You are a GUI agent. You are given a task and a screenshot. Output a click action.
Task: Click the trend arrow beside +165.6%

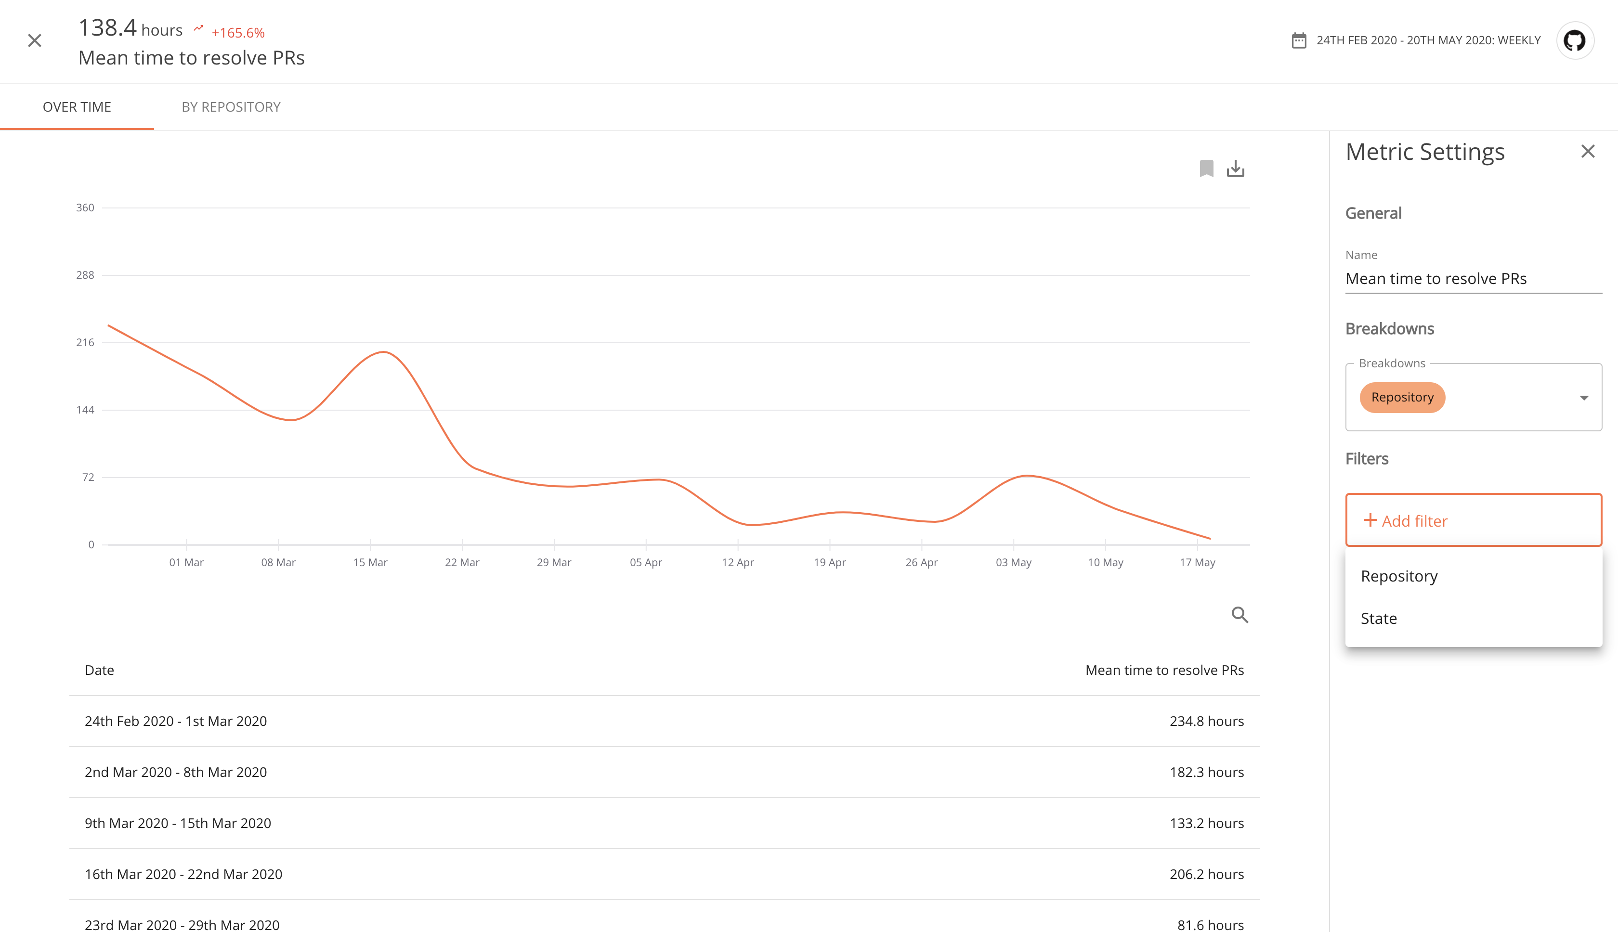[198, 29]
